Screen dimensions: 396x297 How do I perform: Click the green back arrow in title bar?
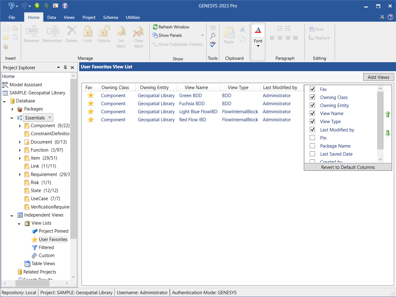point(37,6)
